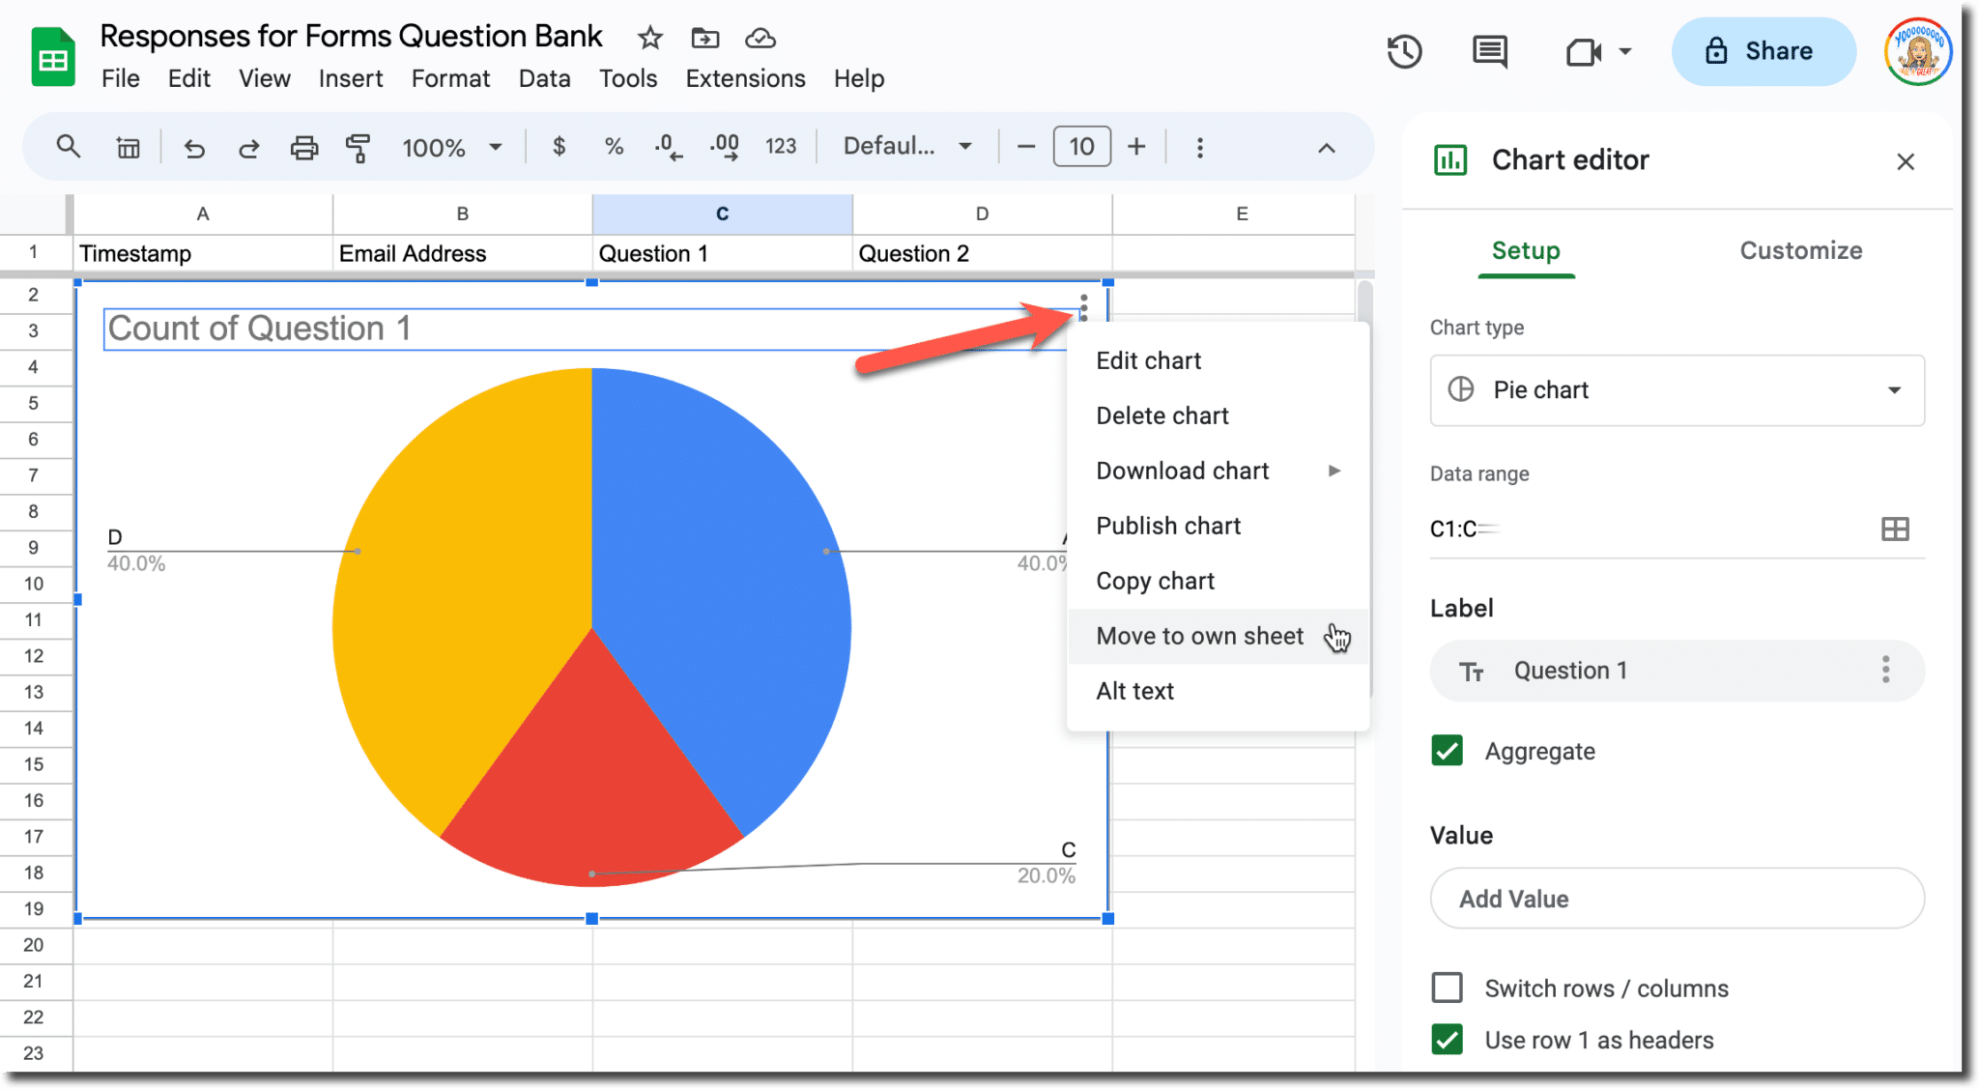
Task: Select the column C header
Action: pos(722,214)
